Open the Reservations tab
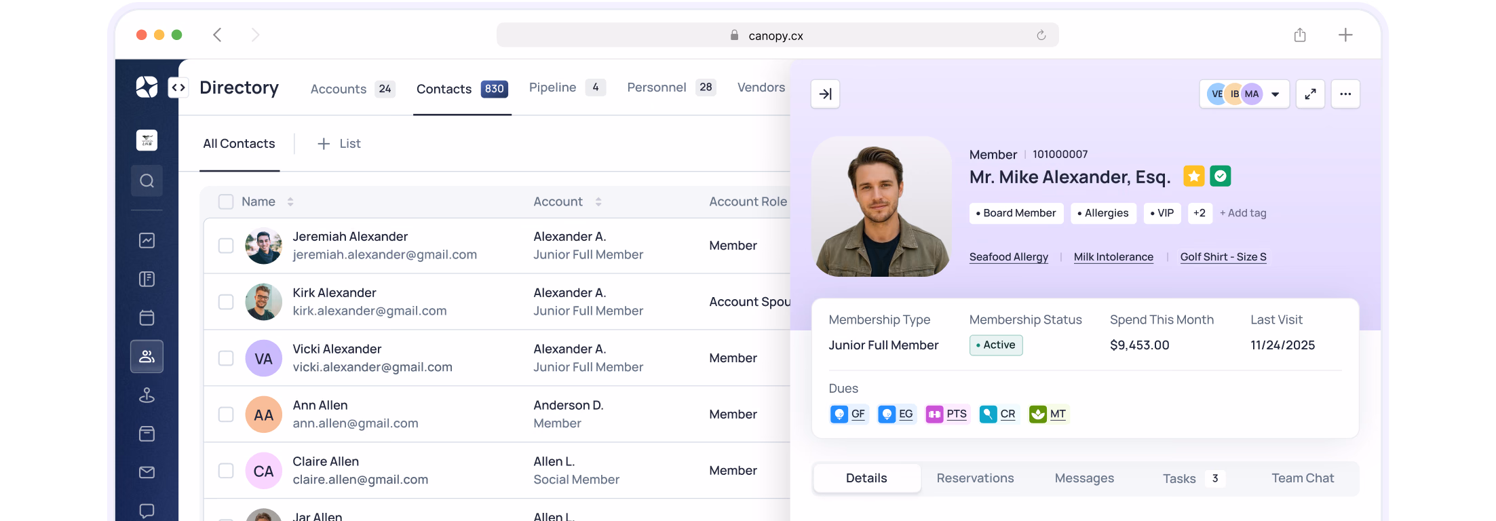The width and height of the screenshot is (1496, 521). click(975, 478)
